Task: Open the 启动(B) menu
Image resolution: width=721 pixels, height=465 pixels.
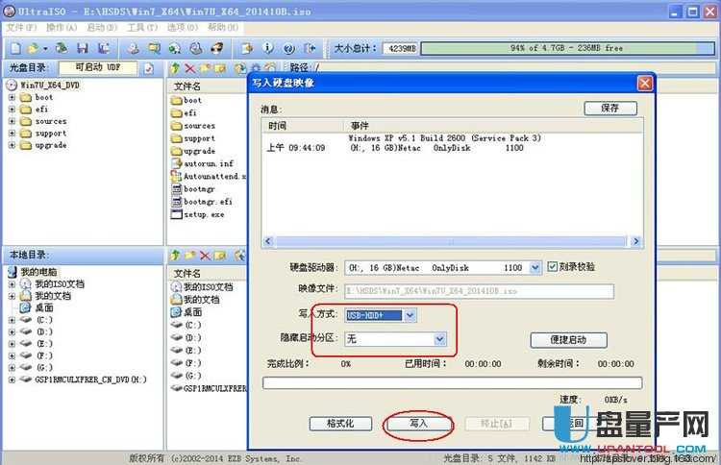Action: point(94,27)
